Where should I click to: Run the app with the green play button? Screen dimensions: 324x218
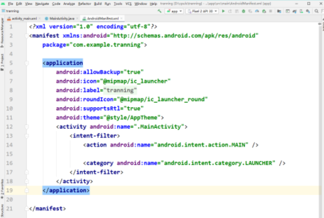tap(223, 11)
